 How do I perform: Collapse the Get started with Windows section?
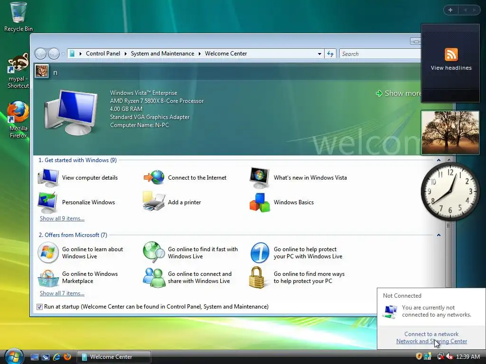pyautogui.click(x=439, y=160)
